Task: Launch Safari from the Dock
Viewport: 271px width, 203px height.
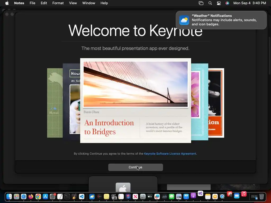Action: pyautogui.click(x=24, y=196)
